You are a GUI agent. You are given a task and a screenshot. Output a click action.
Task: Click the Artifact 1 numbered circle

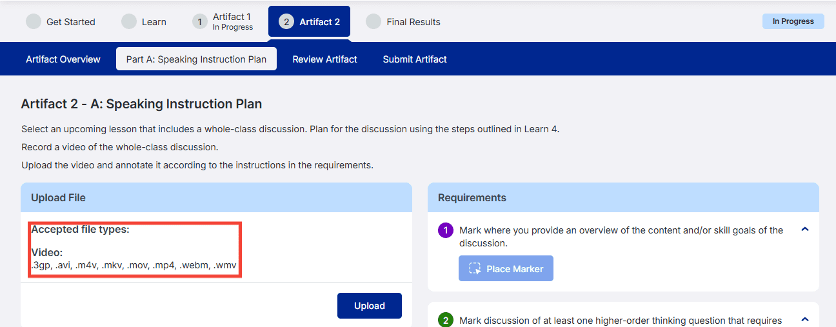[x=200, y=22]
